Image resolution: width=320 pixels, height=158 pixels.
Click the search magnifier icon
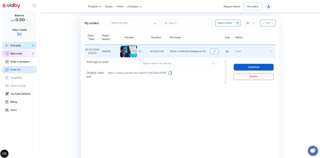tap(166, 23)
